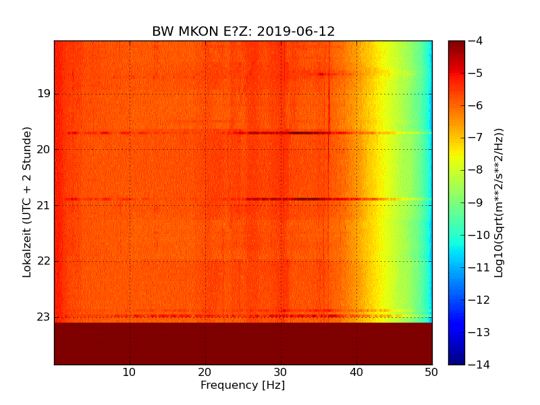540x405 pixels.
Task: Click the dark red no-data band after 23
Action: click(x=243, y=344)
